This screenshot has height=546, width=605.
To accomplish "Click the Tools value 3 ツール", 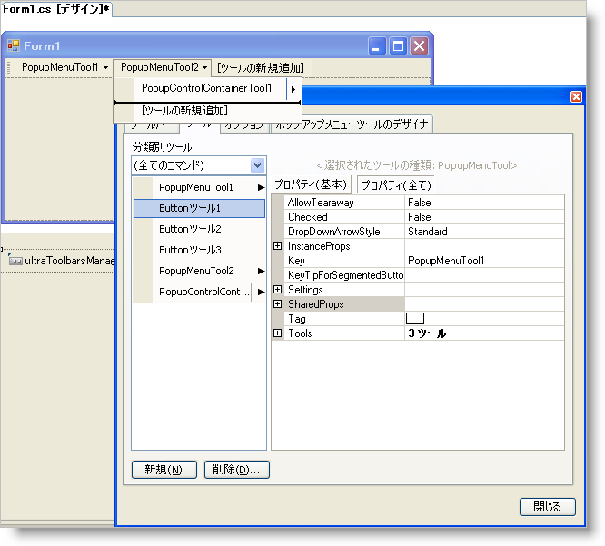I will coord(484,333).
